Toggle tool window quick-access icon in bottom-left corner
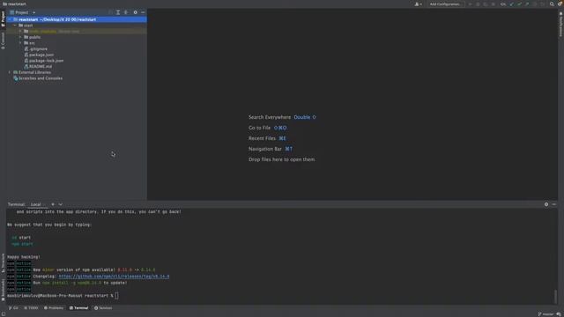Viewport: 564px width, 317px height. tap(4, 313)
